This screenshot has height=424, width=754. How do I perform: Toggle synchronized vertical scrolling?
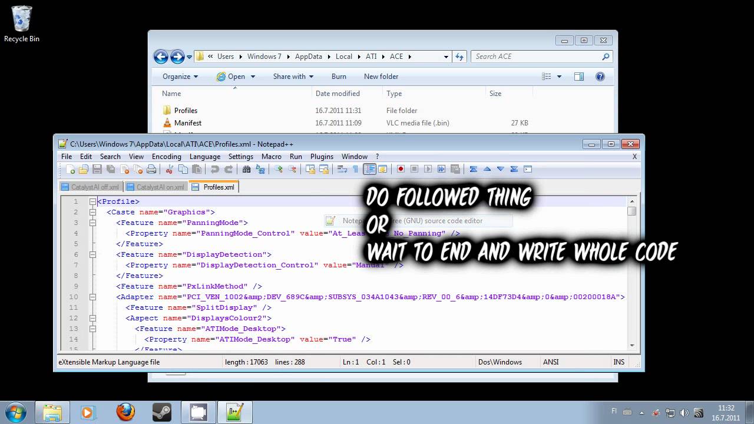310,169
